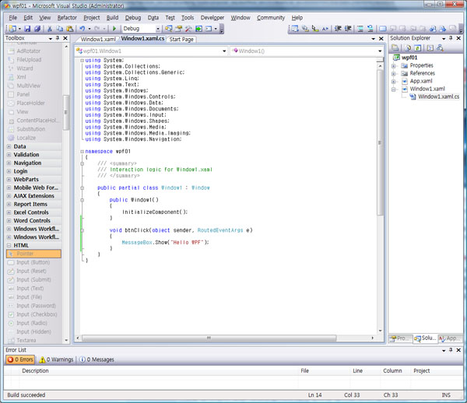Click Show All Files in Solution Explorer
The image size is (467, 403).
[x=408, y=48]
